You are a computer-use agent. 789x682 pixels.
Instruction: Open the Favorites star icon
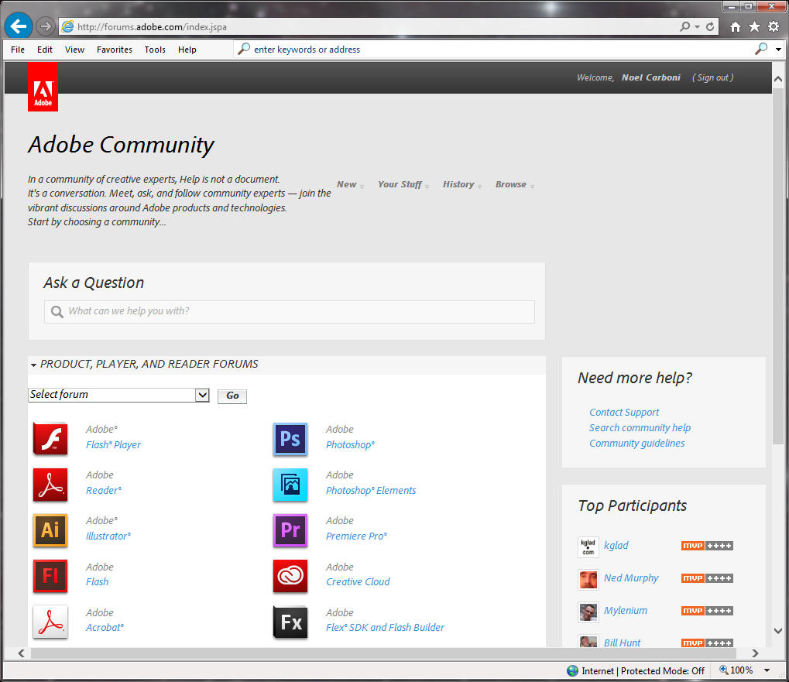coord(754,26)
